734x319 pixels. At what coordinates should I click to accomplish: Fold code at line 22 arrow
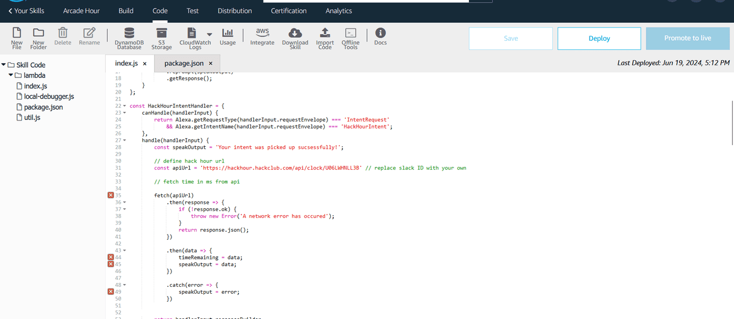[x=124, y=106]
